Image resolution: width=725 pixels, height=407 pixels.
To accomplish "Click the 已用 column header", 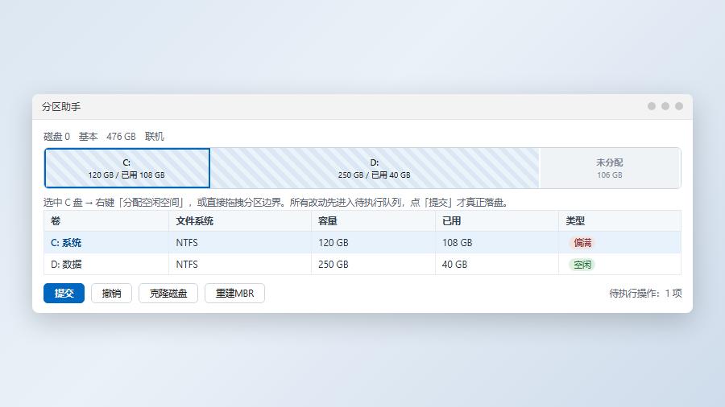I will (x=497, y=221).
